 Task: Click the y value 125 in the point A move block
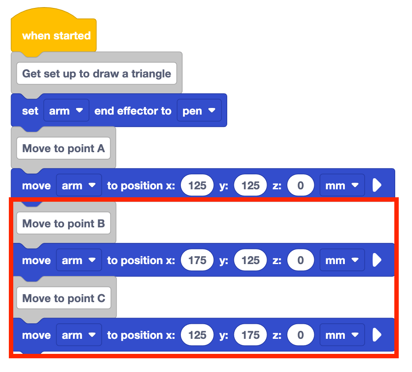[251, 186]
